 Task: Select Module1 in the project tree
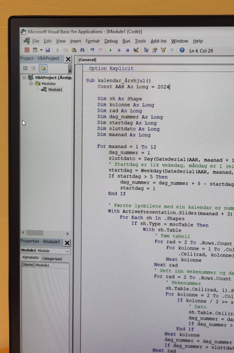tap(55, 90)
